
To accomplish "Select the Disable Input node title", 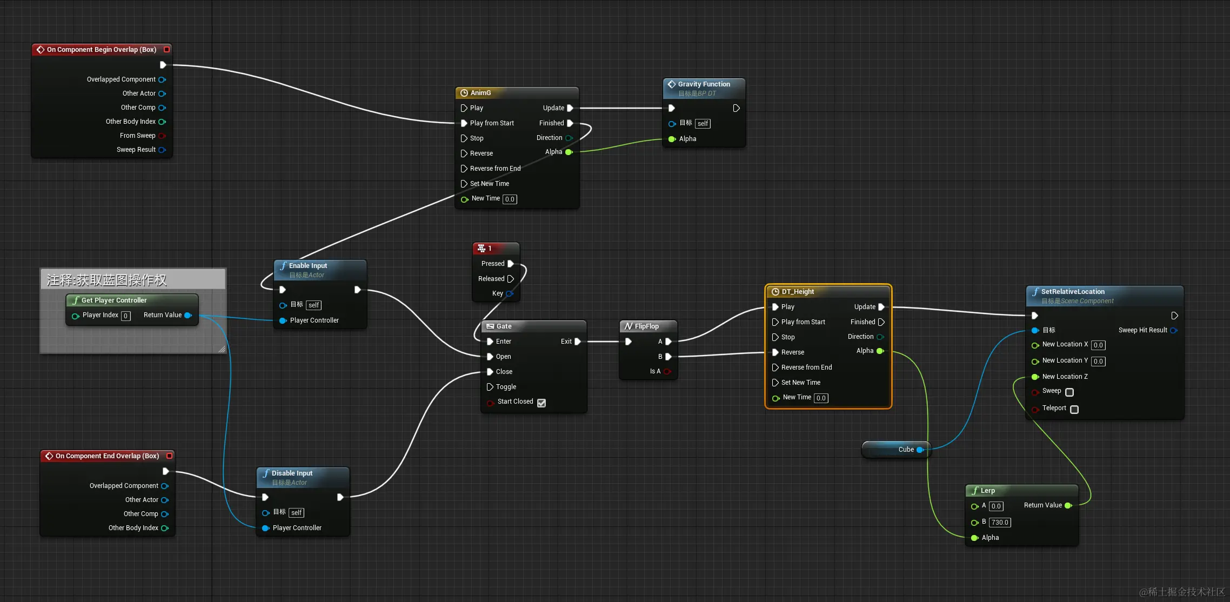I will point(292,473).
